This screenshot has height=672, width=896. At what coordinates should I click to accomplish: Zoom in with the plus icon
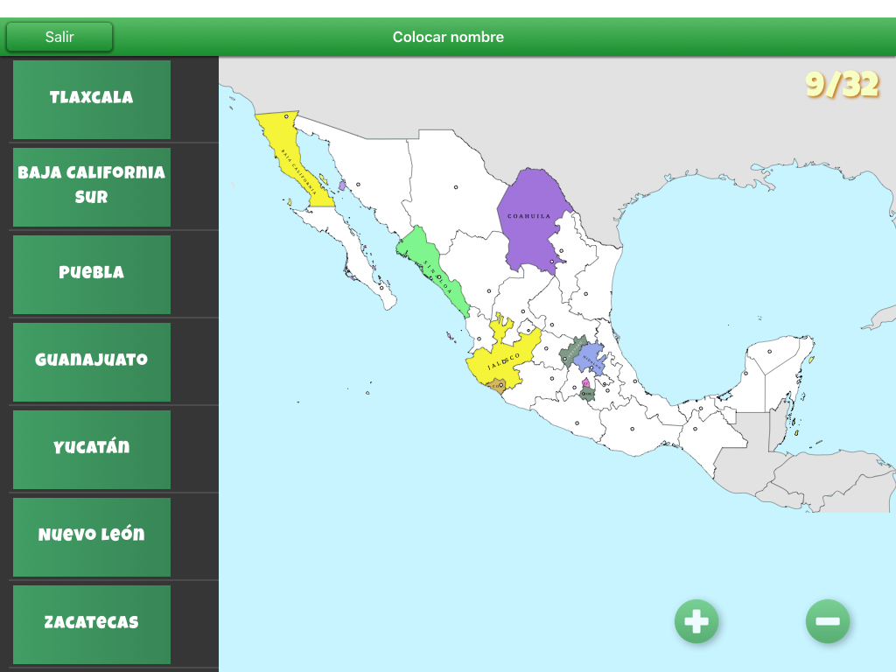click(696, 621)
